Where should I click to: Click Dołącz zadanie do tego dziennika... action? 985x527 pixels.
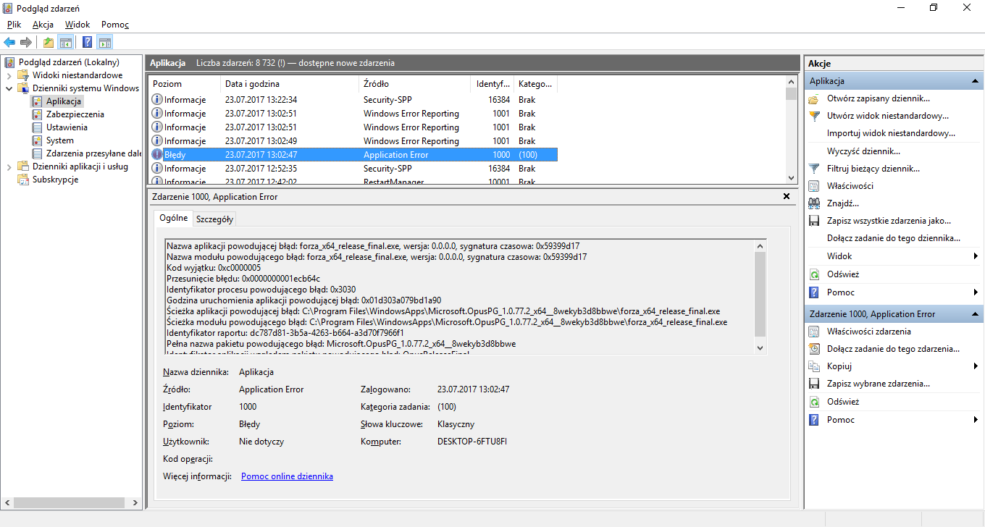[894, 238]
